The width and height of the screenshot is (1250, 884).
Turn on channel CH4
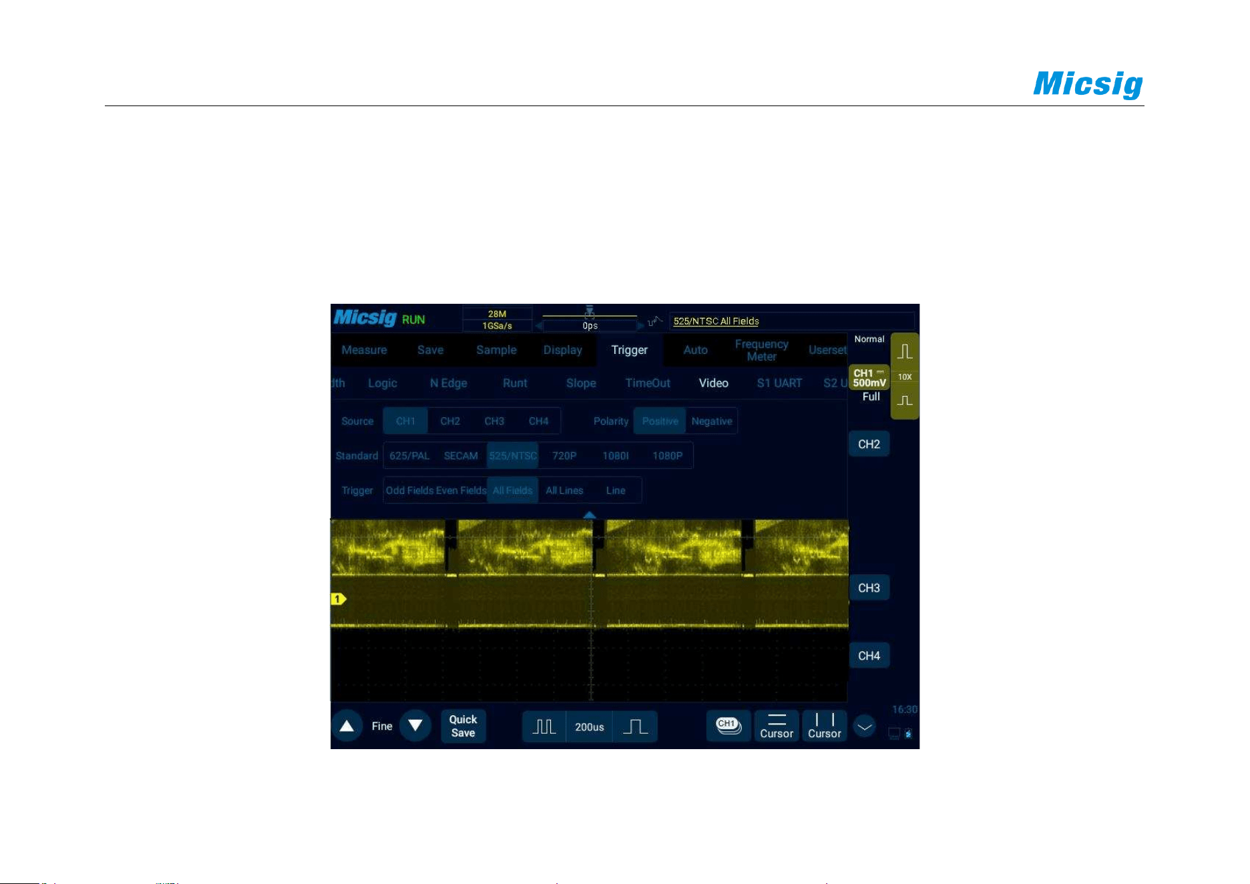tap(869, 656)
